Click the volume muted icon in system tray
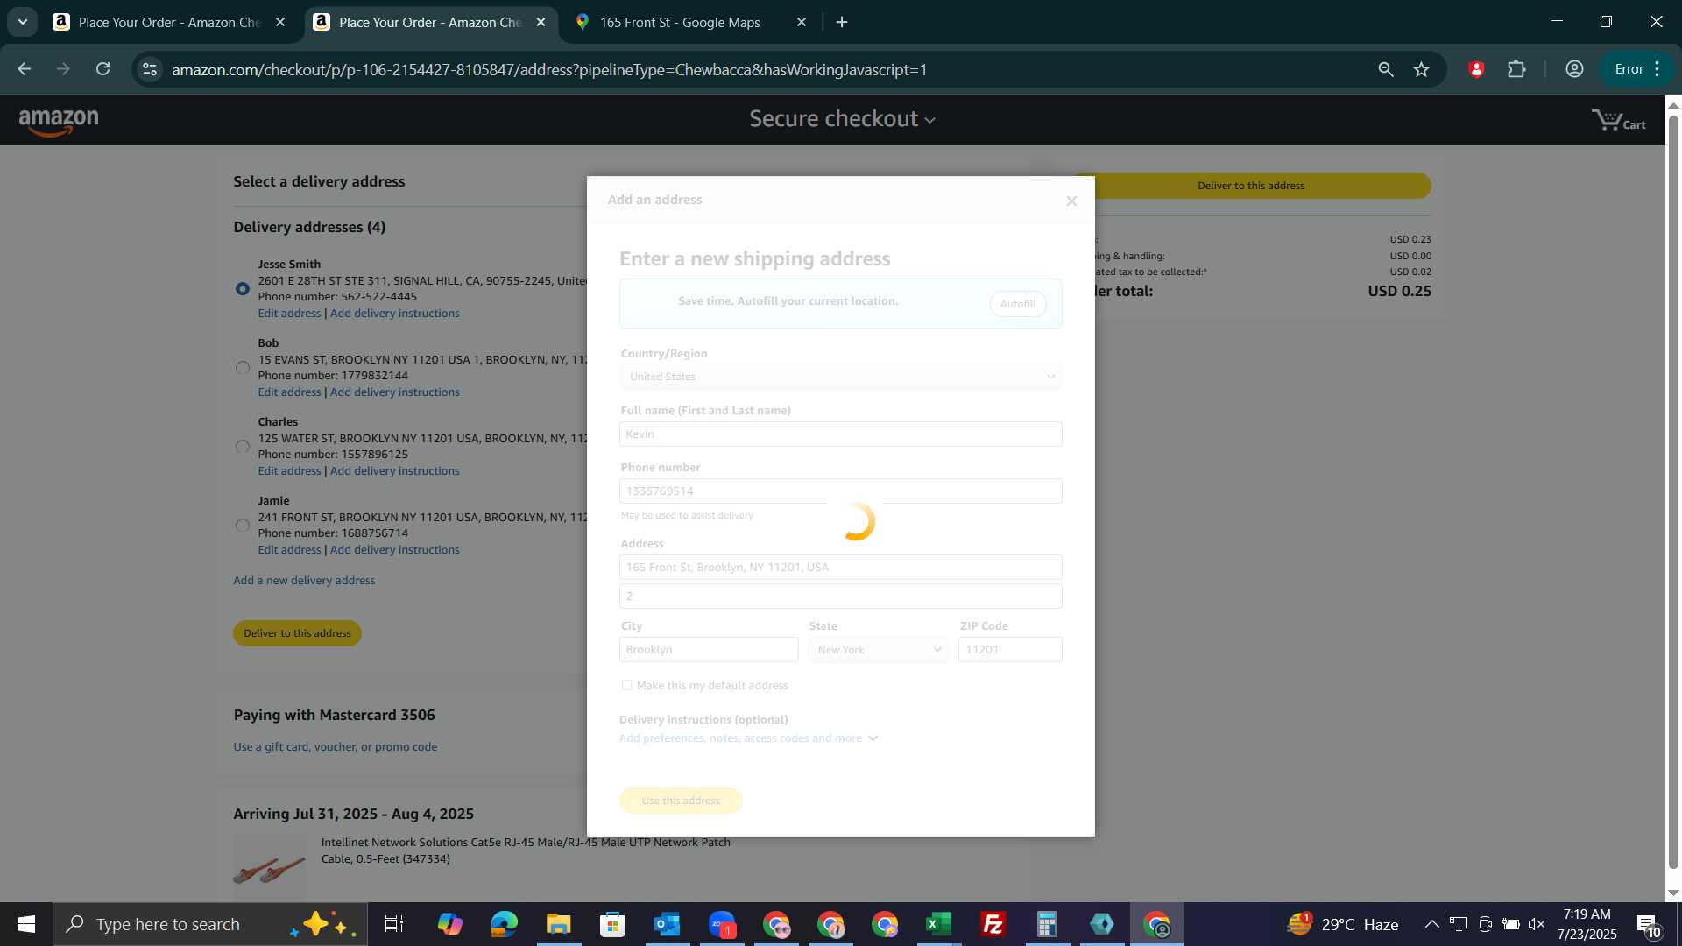 [1537, 924]
